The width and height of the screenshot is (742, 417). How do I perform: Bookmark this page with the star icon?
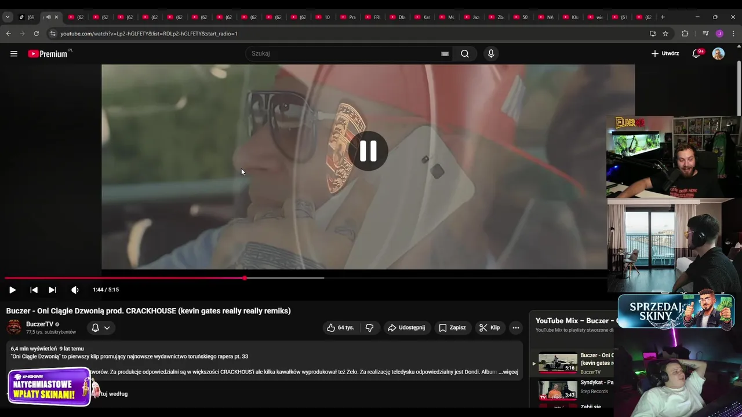click(x=665, y=34)
